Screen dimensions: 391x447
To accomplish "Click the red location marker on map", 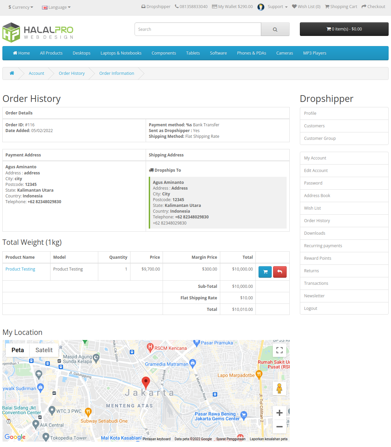I will (146, 382).
